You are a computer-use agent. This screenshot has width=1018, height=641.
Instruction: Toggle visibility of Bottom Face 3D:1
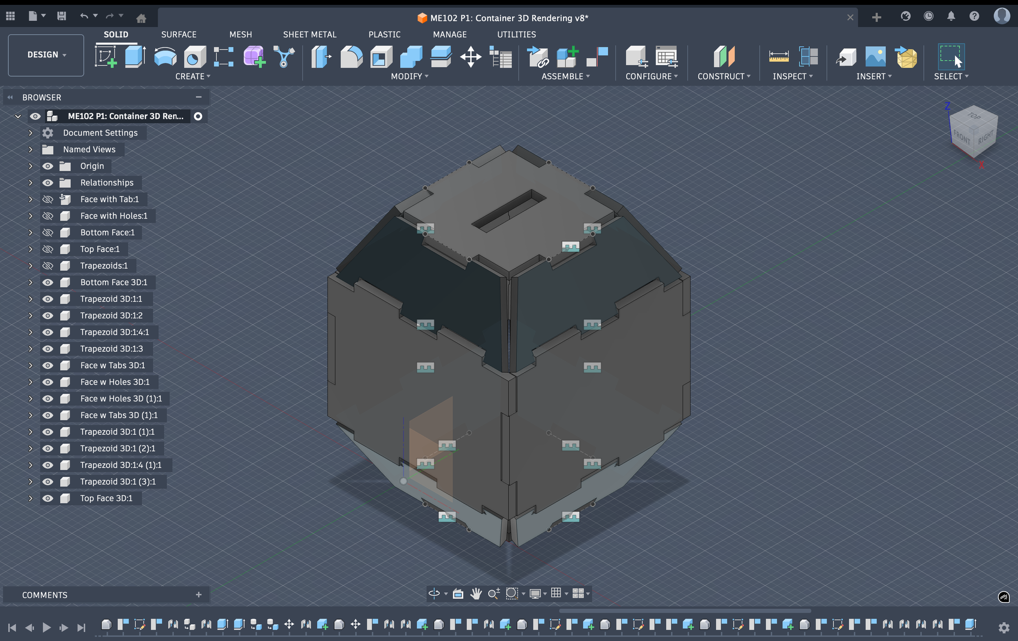[48, 282]
